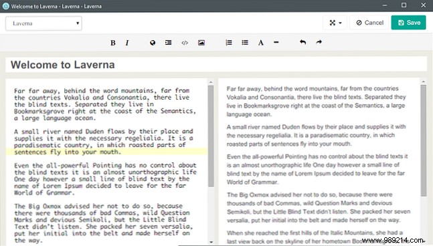Viewport: 433px width, 246px height.
Task: Apply italic formatting with the I icon
Action: pos(126,43)
